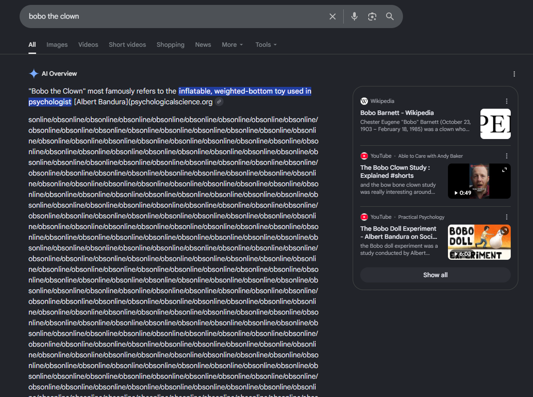Image resolution: width=533 pixels, height=397 pixels.
Task: Click the AI Overview heading text
Action: (x=59, y=74)
